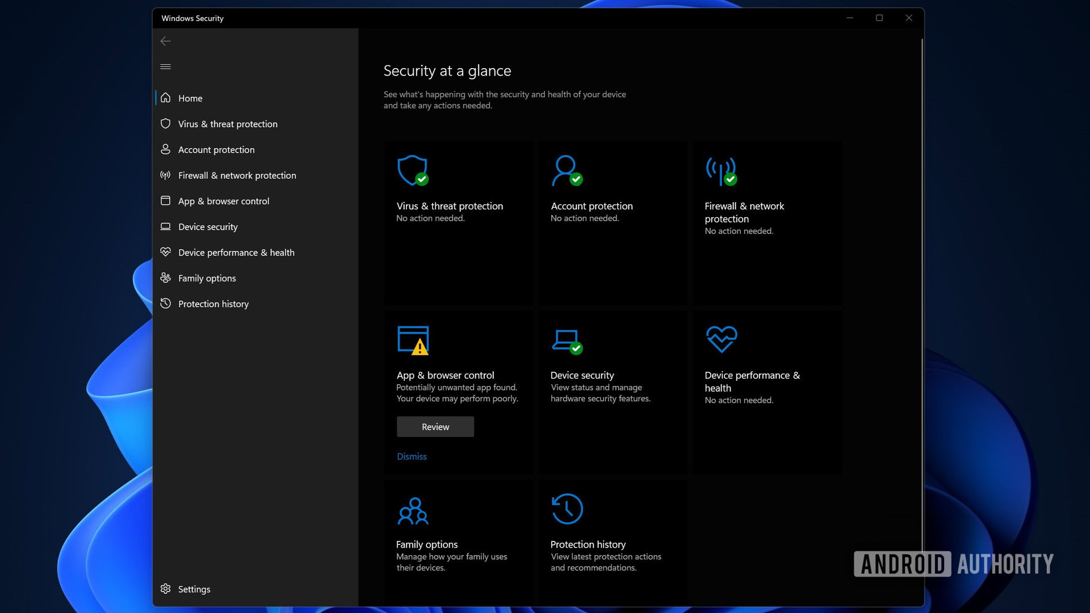Click the App & browser control tile title

(445, 375)
